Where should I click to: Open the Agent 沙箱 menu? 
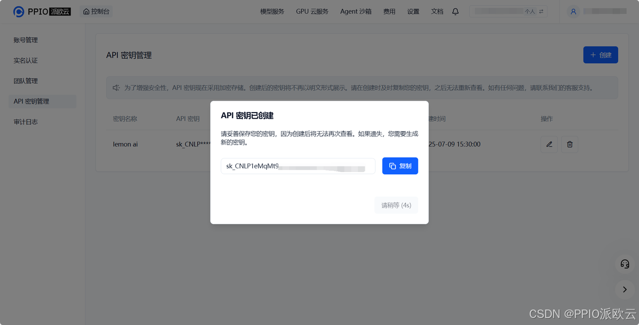356,11
